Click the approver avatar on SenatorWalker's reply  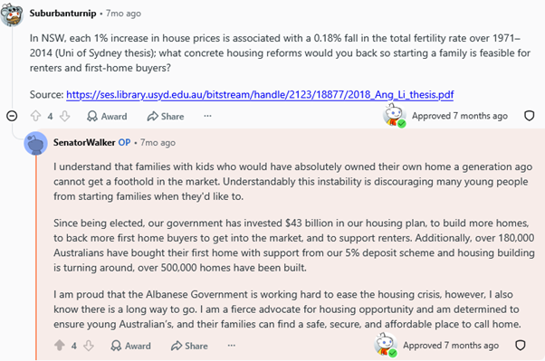385,345
